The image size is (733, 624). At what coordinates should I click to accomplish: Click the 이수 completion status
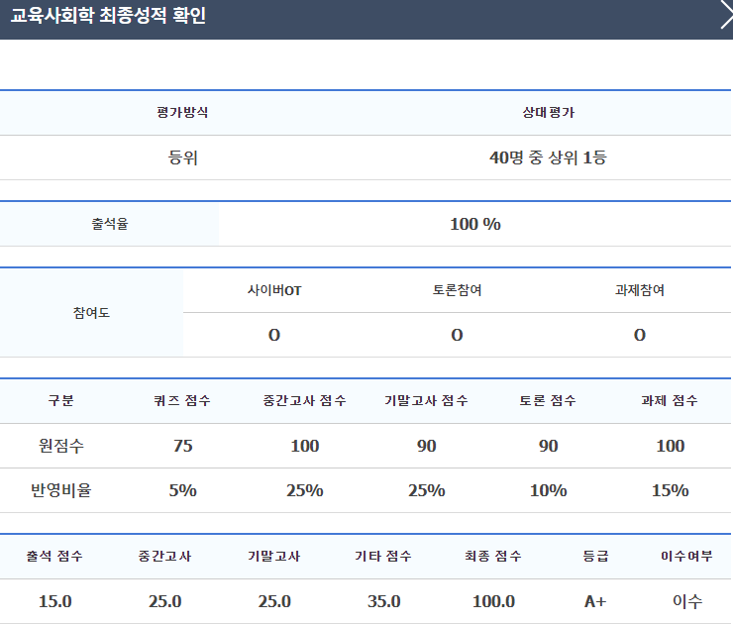[687, 601]
